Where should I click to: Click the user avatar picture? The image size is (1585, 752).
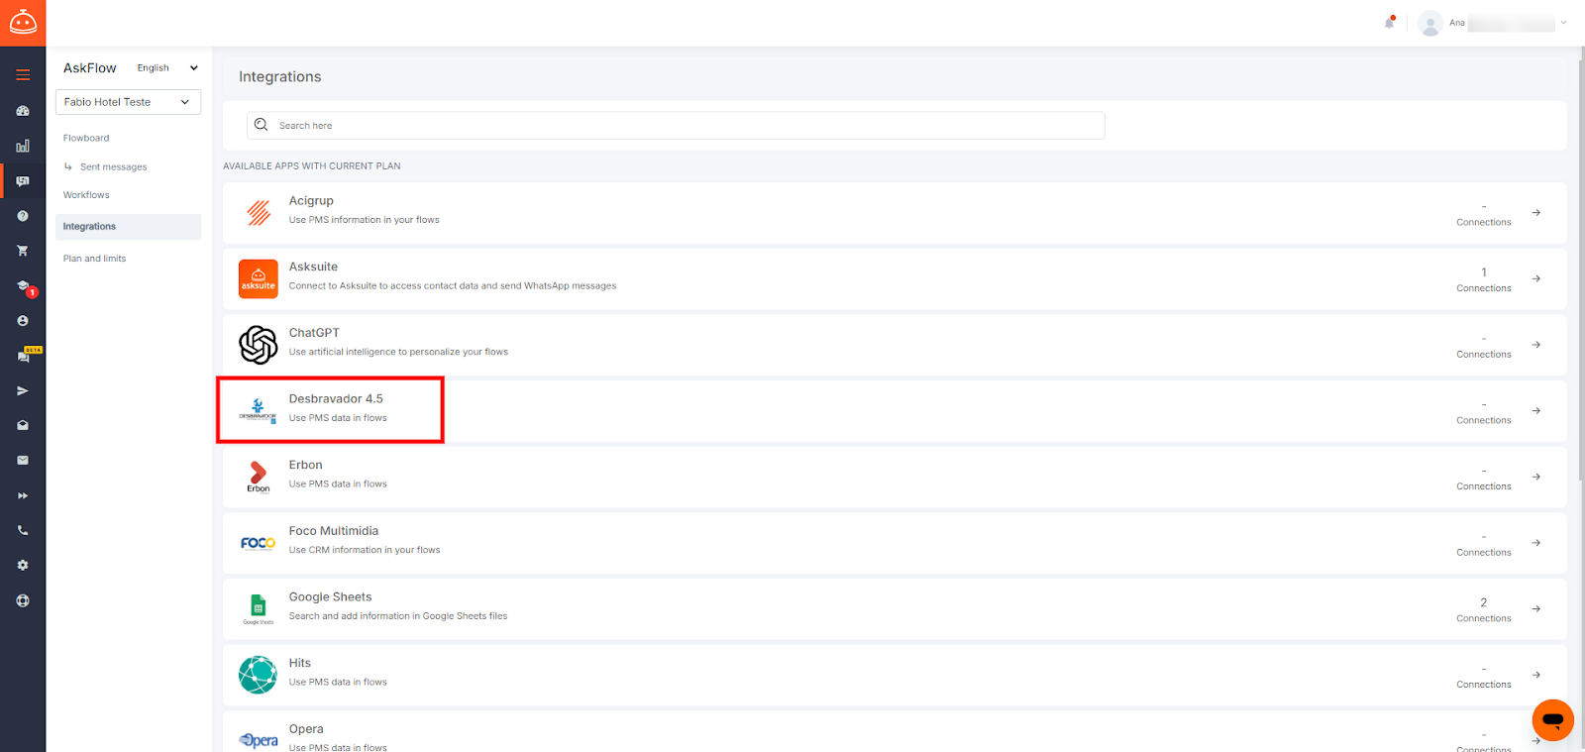1429,23
